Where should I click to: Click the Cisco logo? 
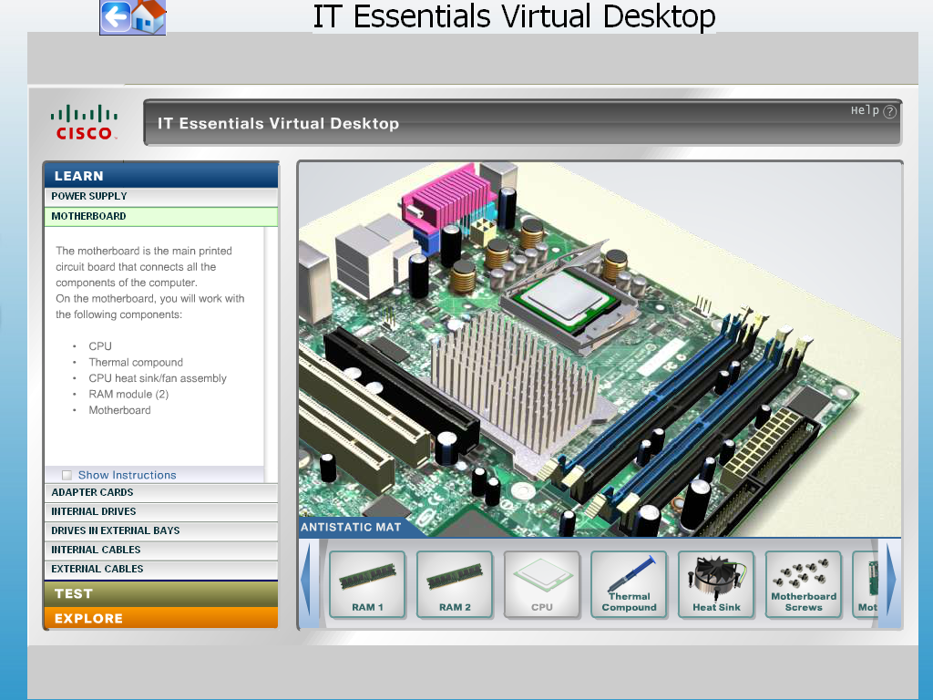[x=84, y=123]
